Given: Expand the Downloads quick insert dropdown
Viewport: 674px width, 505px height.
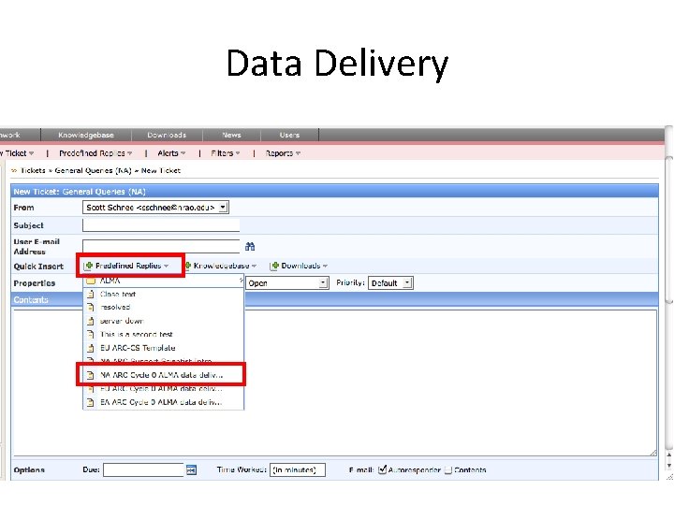Looking at the screenshot, I should [x=300, y=266].
